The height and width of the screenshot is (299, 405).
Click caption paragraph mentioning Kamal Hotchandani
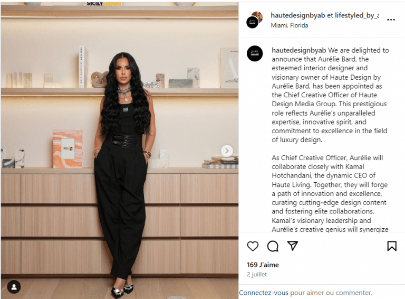click(x=330, y=193)
